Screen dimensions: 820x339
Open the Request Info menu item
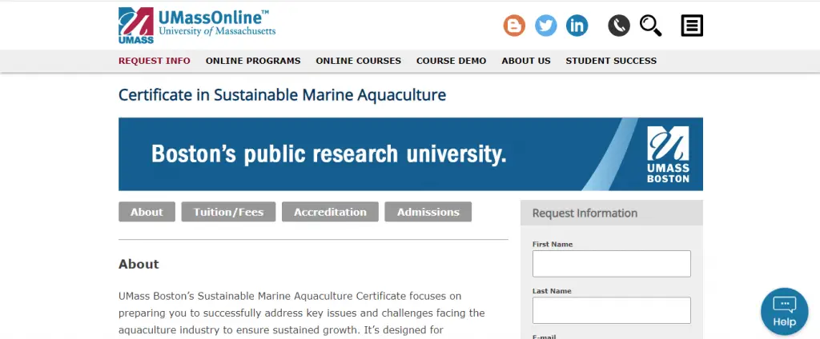(x=155, y=61)
